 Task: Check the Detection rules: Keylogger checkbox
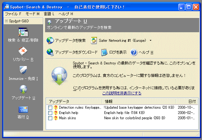click(x=50, y=107)
